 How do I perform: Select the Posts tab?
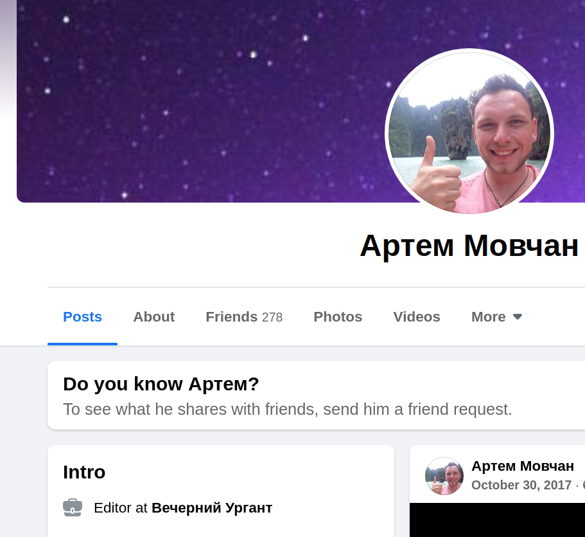[x=82, y=317]
